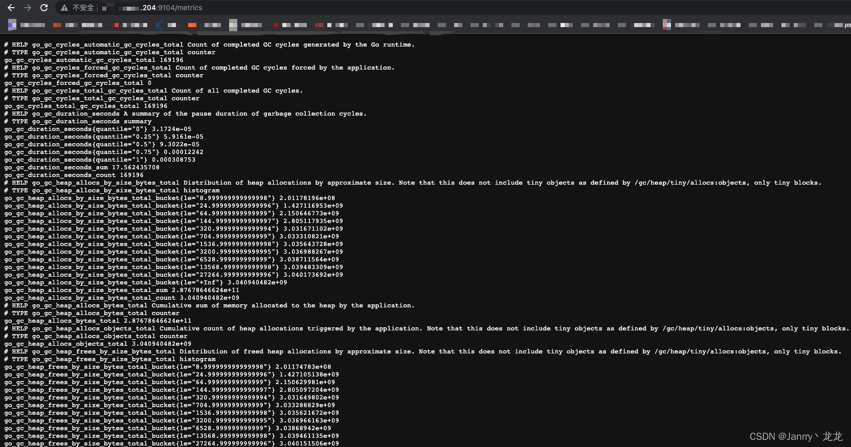The width and height of the screenshot is (851, 447).
Task: Select the go_gc_duration_seconds_sum 17.562435708 line
Action: coord(82,168)
